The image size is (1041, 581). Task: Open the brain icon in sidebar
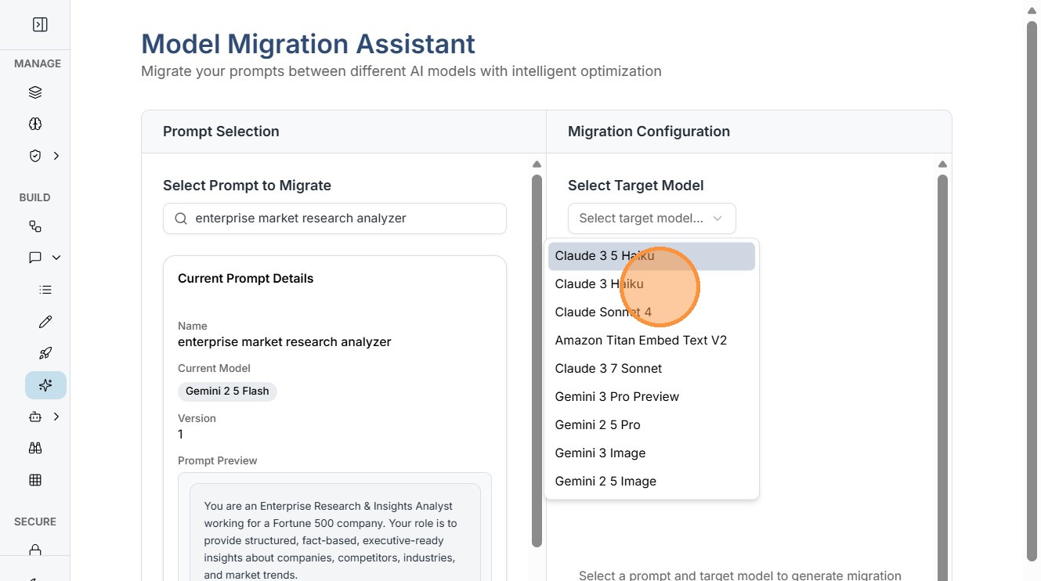click(35, 124)
